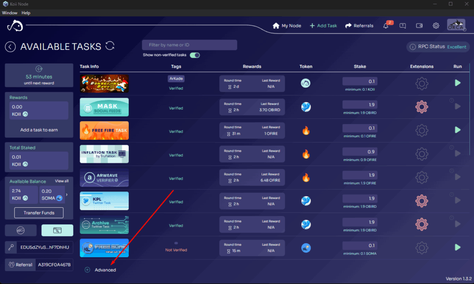Screen dimensions: 474x284
Task: Select the highlighted right view button
Action: [57, 230]
